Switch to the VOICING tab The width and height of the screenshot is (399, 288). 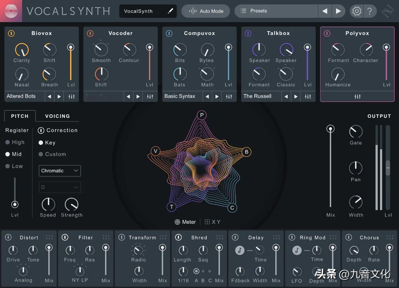57,116
